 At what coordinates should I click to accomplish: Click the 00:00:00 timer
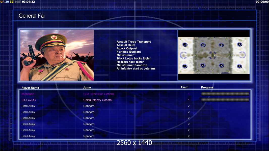[262, 2]
